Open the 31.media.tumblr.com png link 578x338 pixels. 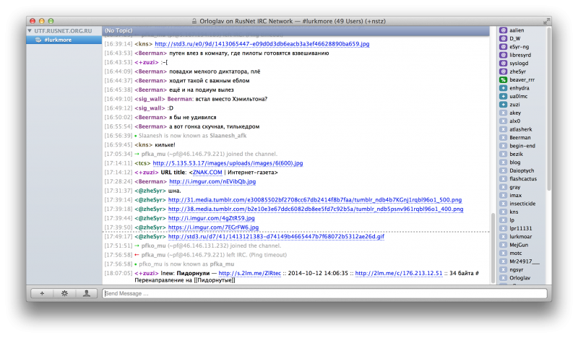click(x=315, y=200)
